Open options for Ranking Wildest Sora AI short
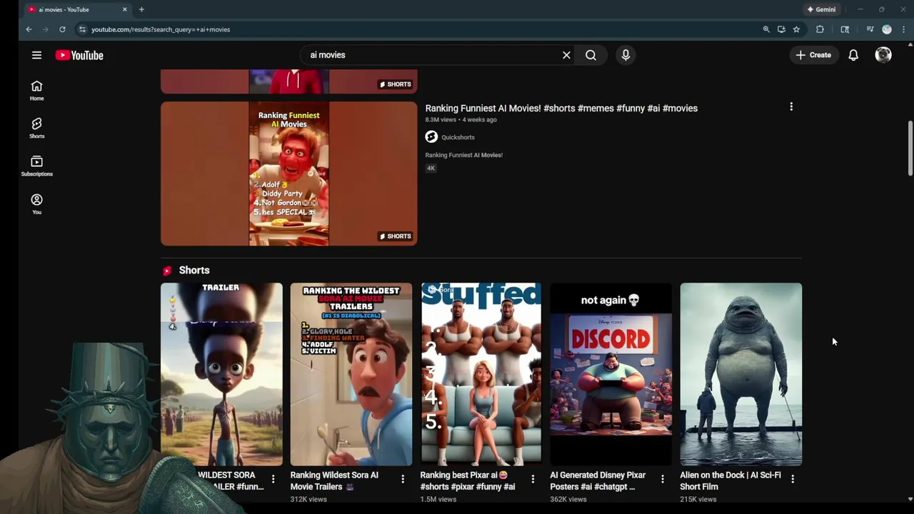The height and width of the screenshot is (514, 914). click(403, 478)
